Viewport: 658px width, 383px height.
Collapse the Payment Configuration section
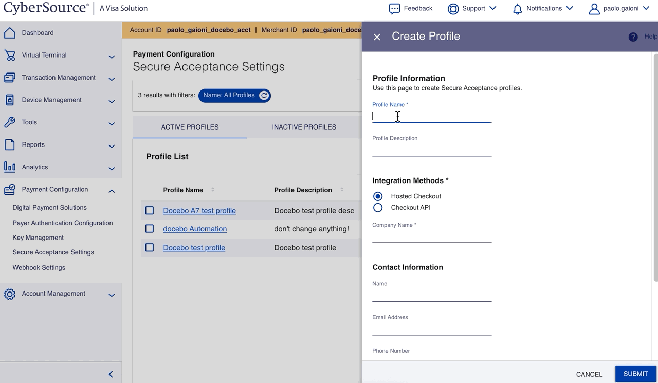[112, 191]
